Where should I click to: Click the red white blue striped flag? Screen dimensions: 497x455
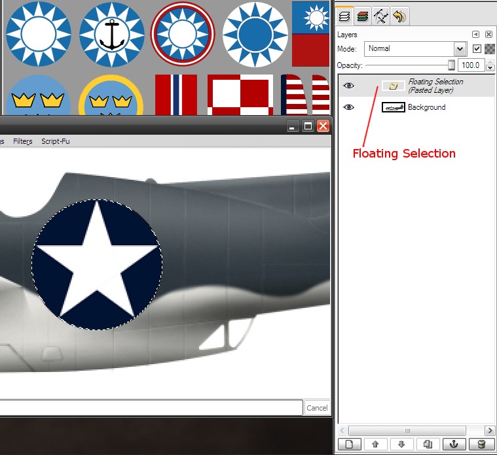pos(176,95)
